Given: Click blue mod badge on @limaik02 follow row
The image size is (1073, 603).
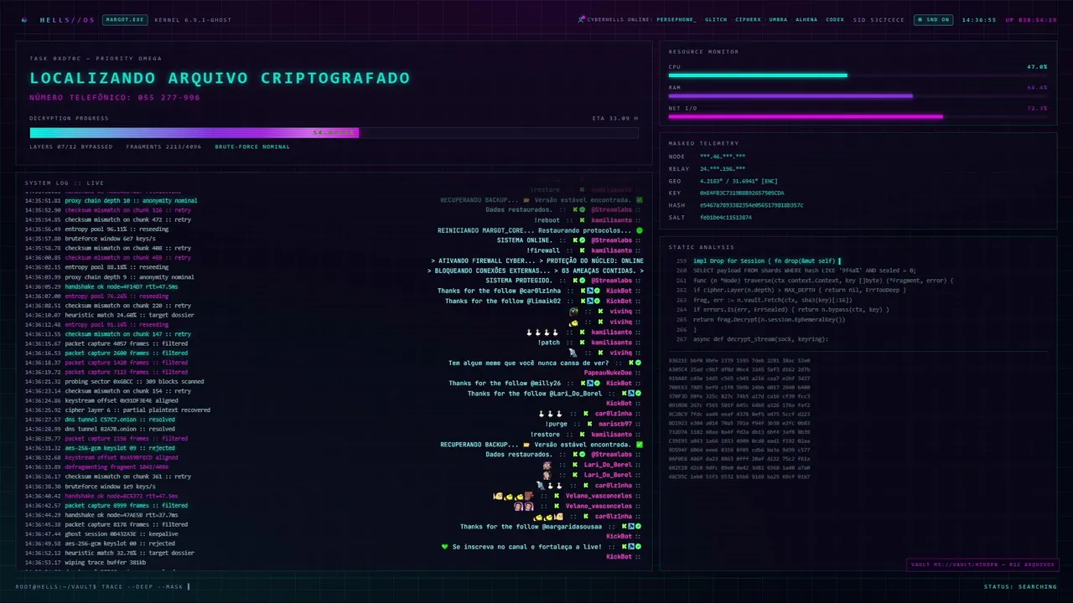Looking at the screenshot, I should 590,301.
